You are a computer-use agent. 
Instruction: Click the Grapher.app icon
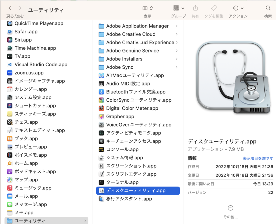click(101, 116)
